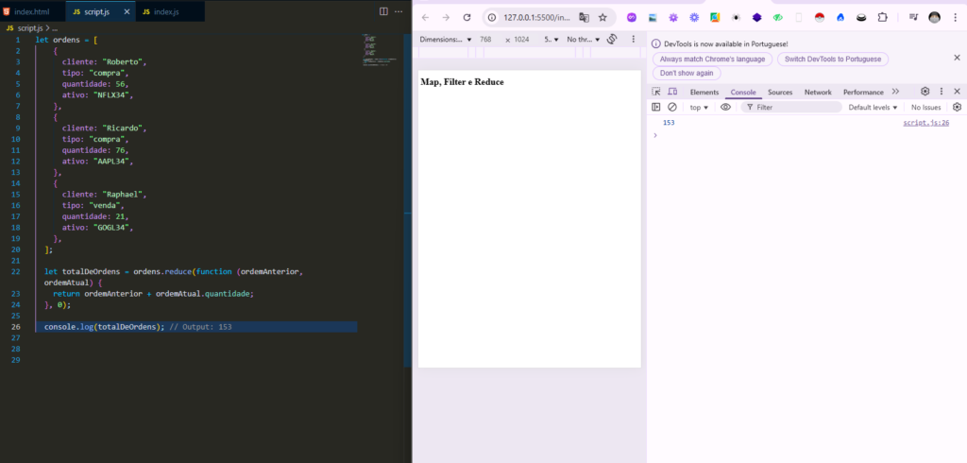
Task: Dismiss the DevTools language notification
Action: click(958, 58)
